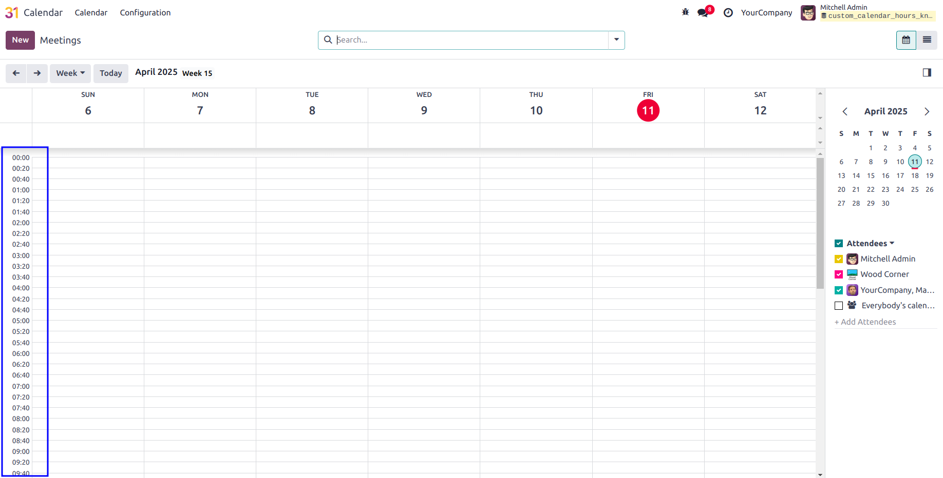Open the activities clock icon

click(728, 12)
